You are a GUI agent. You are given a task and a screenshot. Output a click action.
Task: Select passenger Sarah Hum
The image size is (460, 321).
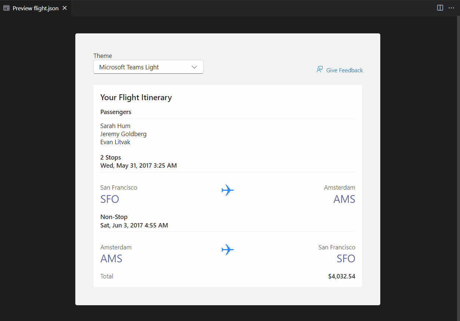[x=115, y=126]
